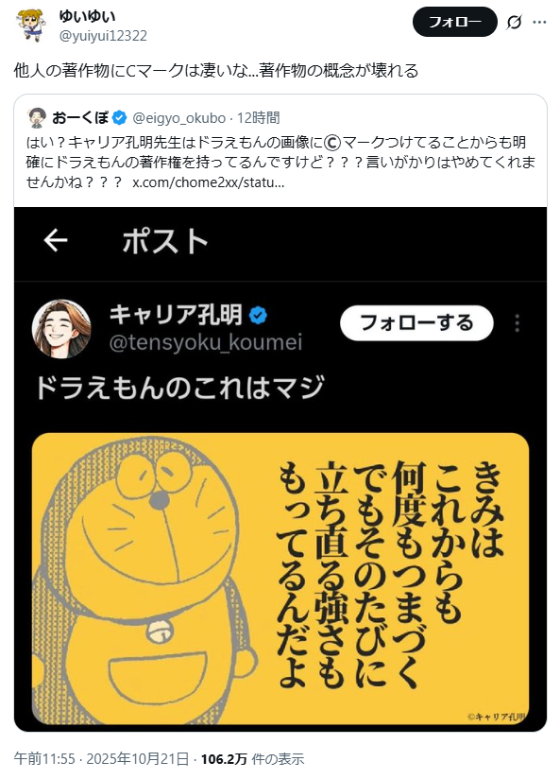Viewport: 560px width, 779px height.
Task: Click ゆいゆい display name
Action: pyautogui.click(x=88, y=16)
